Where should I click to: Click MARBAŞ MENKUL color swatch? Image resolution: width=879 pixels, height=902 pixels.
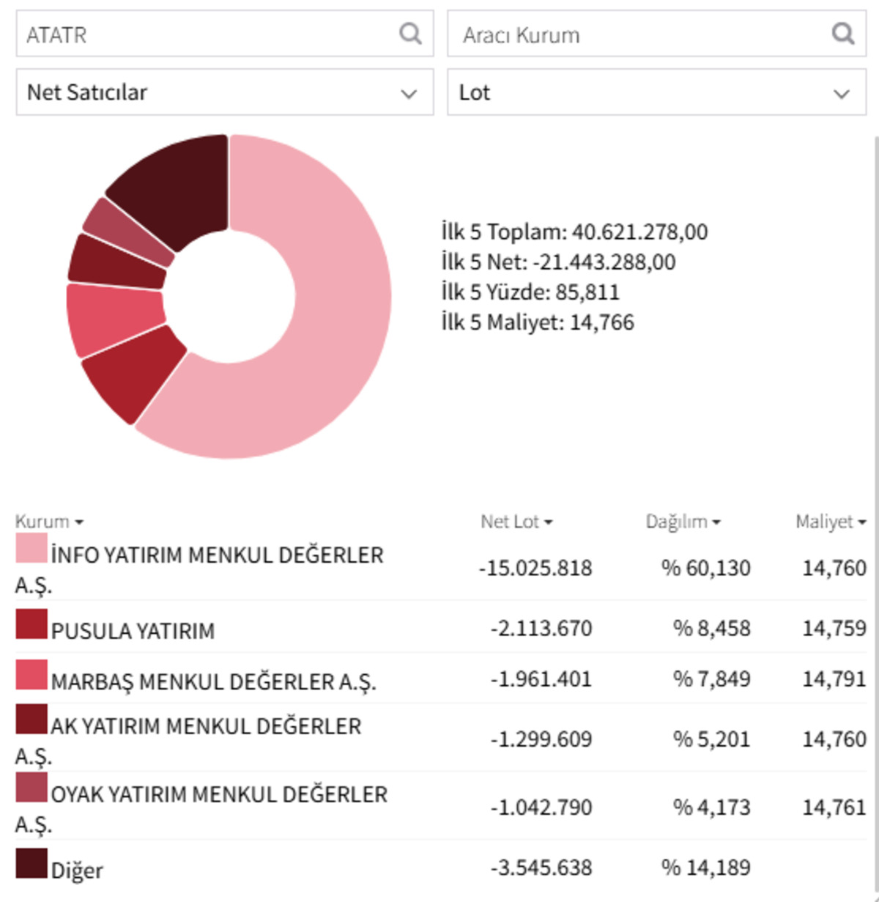(31, 675)
